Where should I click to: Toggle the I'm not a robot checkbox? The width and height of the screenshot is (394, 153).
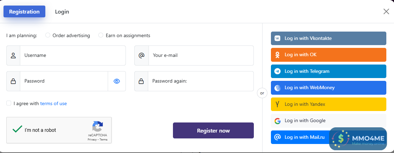click(x=17, y=130)
